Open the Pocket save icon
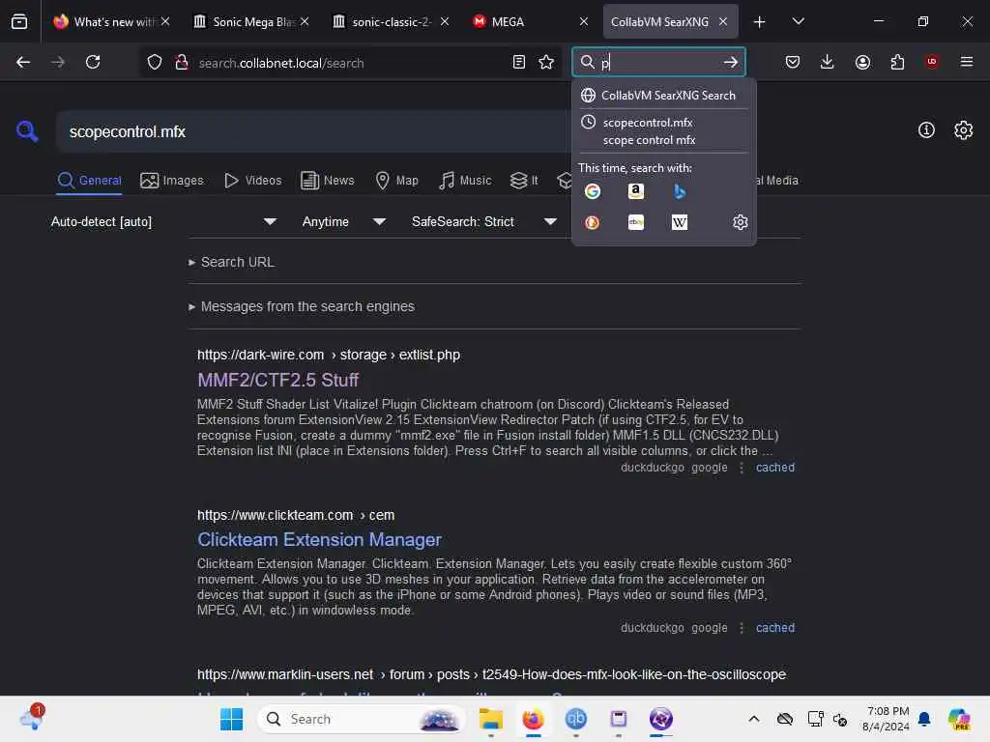The width and height of the screenshot is (990, 742). point(793,62)
